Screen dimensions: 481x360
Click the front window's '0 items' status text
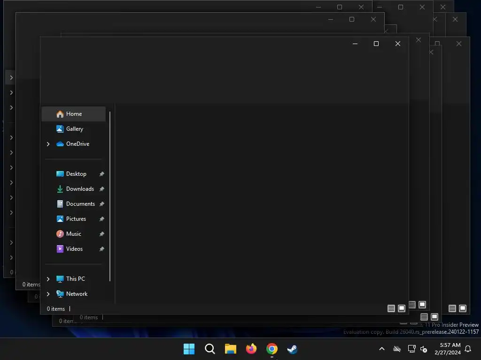56,309
